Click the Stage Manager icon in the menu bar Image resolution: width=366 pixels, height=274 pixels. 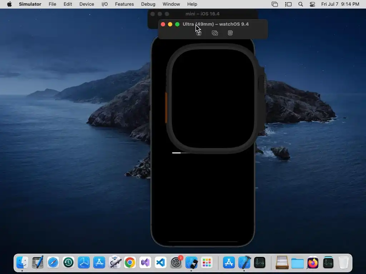point(288,4)
